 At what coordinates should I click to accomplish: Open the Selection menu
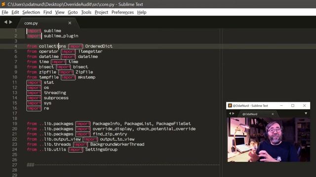coord(31,12)
